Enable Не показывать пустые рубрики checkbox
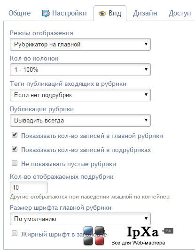The height and width of the screenshot is (252, 195). (x=15, y=163)
